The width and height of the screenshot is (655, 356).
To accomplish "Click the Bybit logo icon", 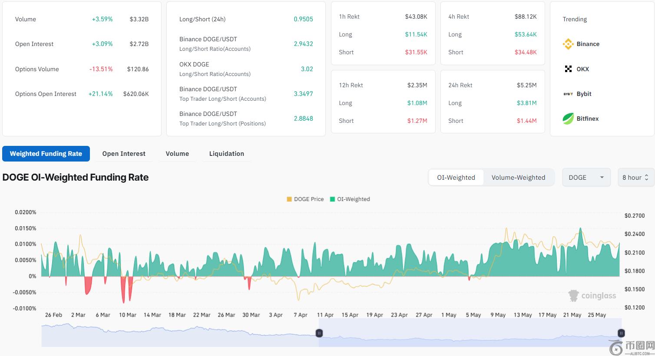I will pos(568,94).
